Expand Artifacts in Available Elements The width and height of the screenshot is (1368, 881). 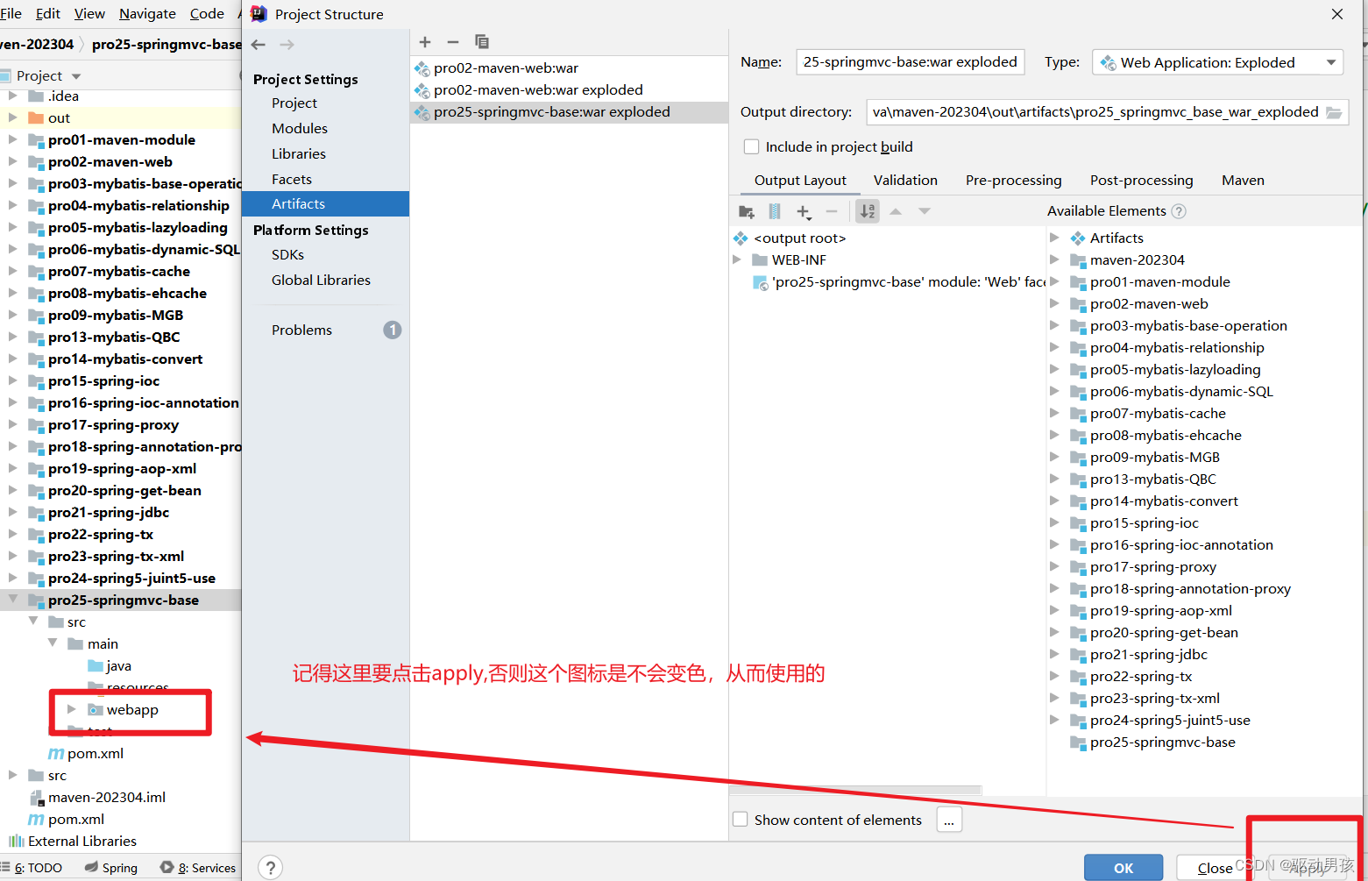(1054, 238)
